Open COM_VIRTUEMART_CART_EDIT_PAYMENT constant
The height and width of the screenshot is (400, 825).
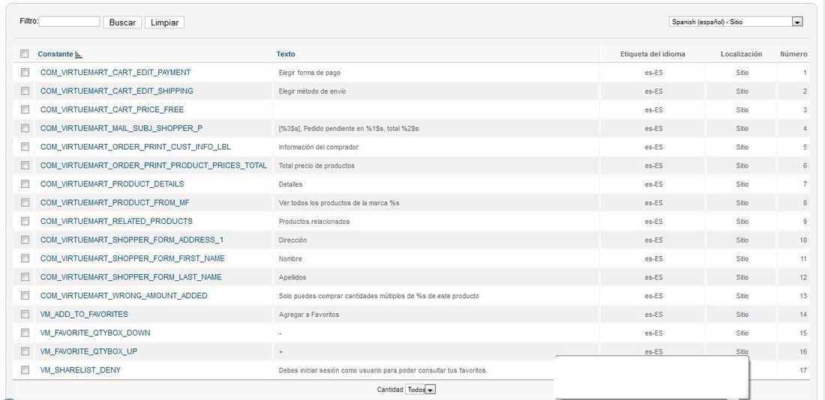click(115, 73)
